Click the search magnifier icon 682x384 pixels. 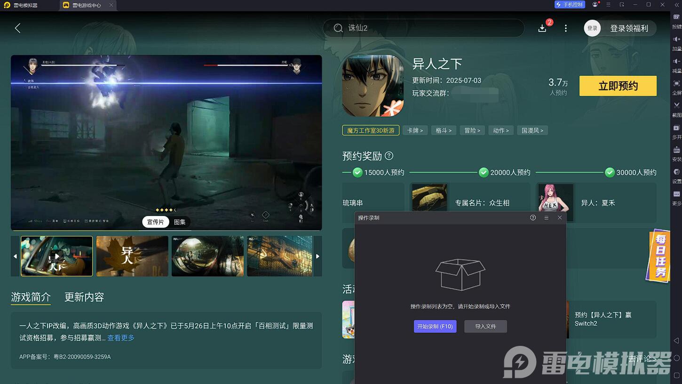pyautogui.click(x=338, y=28)
